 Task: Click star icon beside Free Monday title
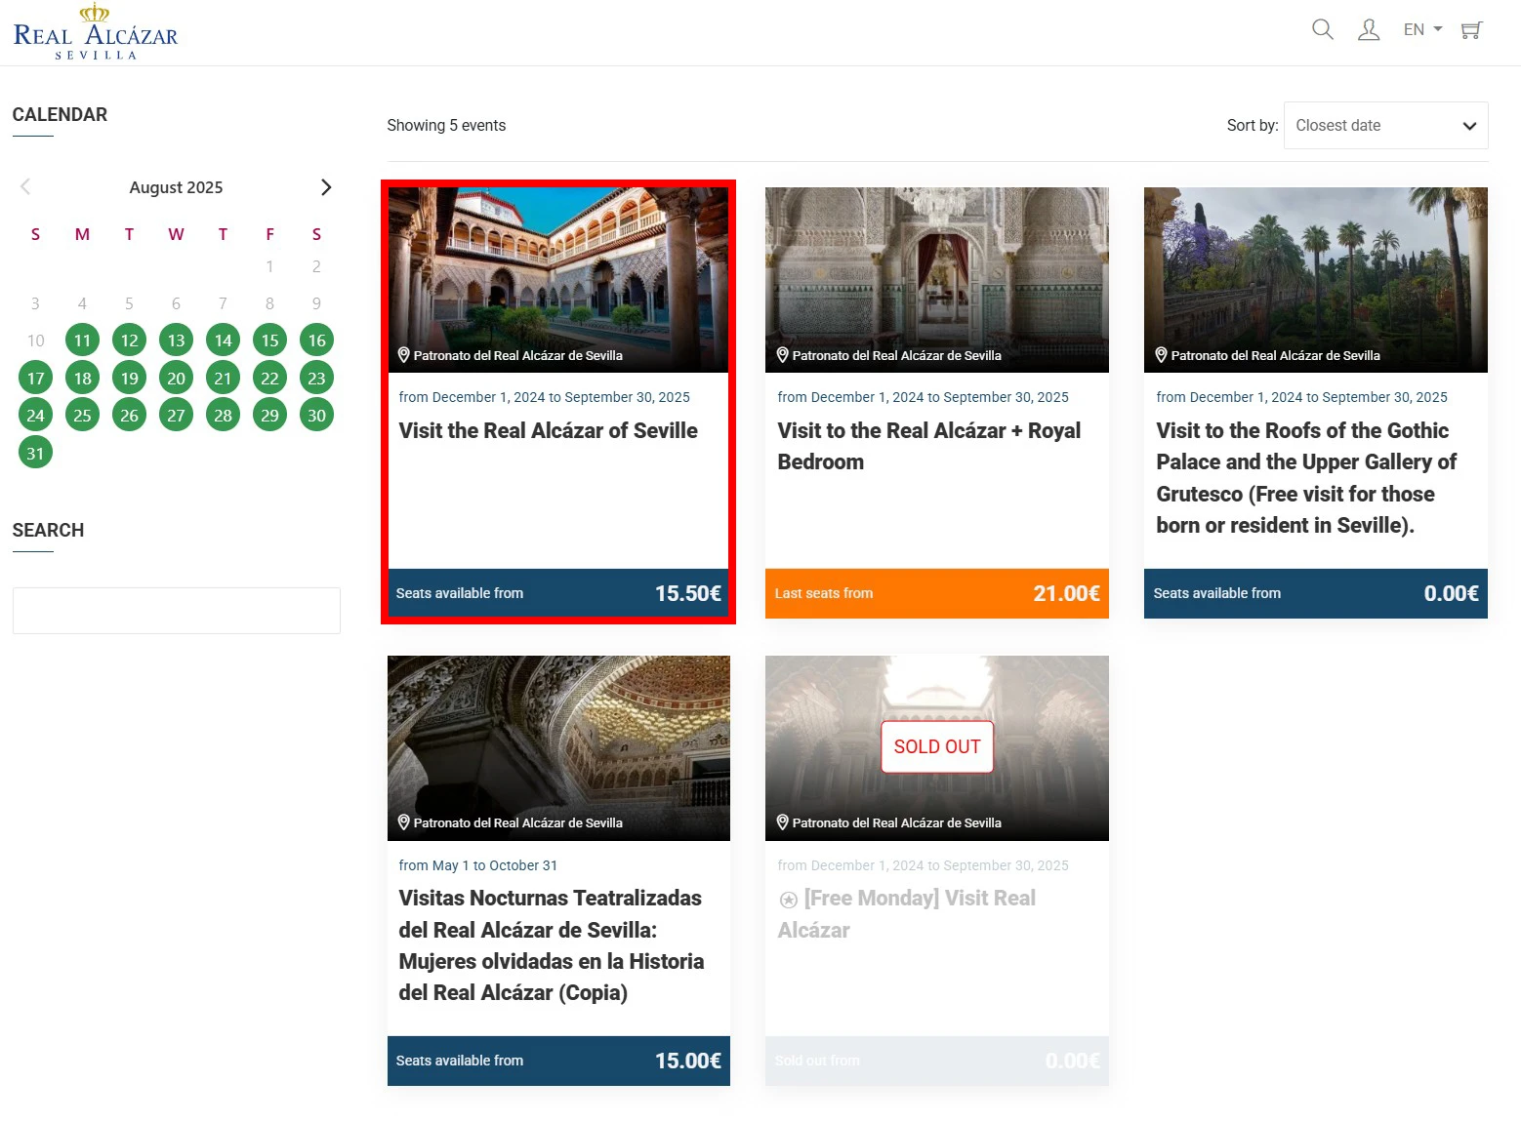point(788,900)
